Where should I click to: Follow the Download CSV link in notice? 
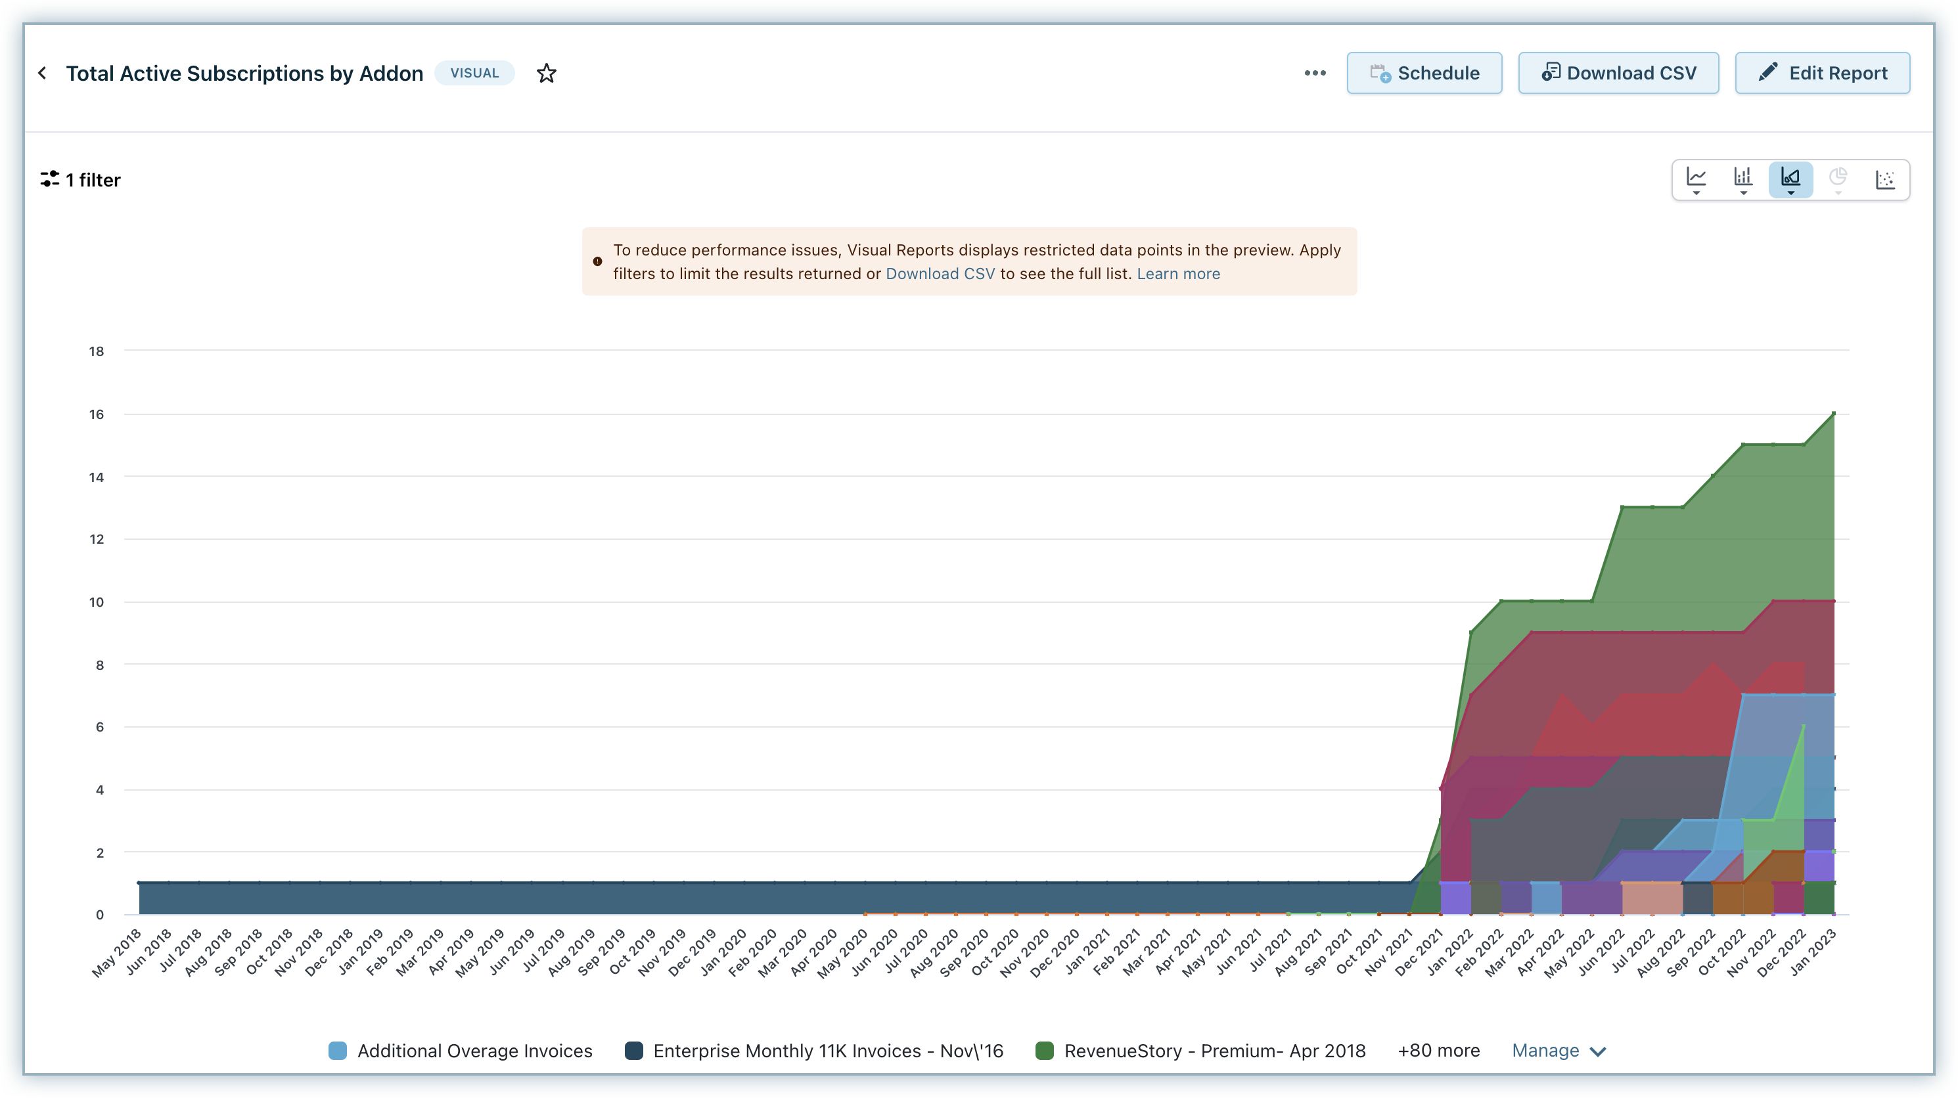coord(940,274)
